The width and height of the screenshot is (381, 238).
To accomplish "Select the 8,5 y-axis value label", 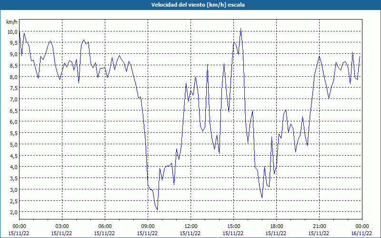I will (x=14, y=65).
